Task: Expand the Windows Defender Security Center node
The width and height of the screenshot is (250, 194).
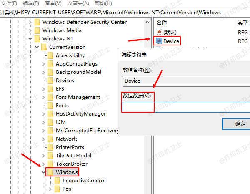Action: tap(30, 22)
